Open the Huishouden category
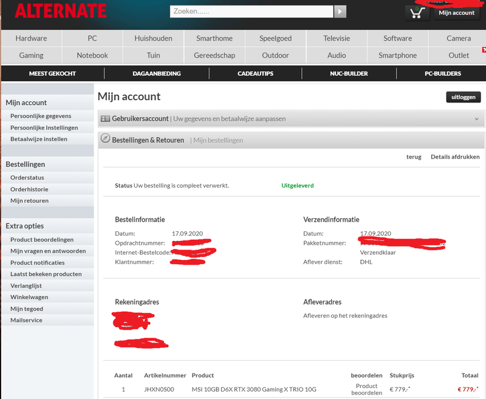This screenshot has height=399, width=486. (154, 38)
